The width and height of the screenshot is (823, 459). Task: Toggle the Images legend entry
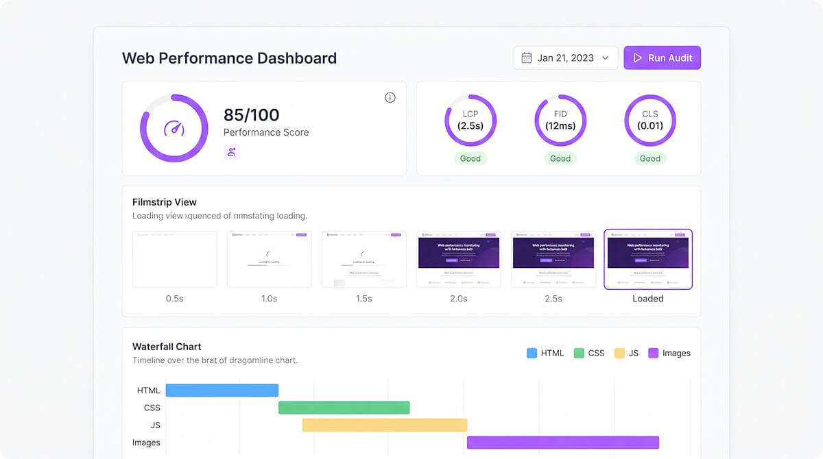tap(669, 353)
